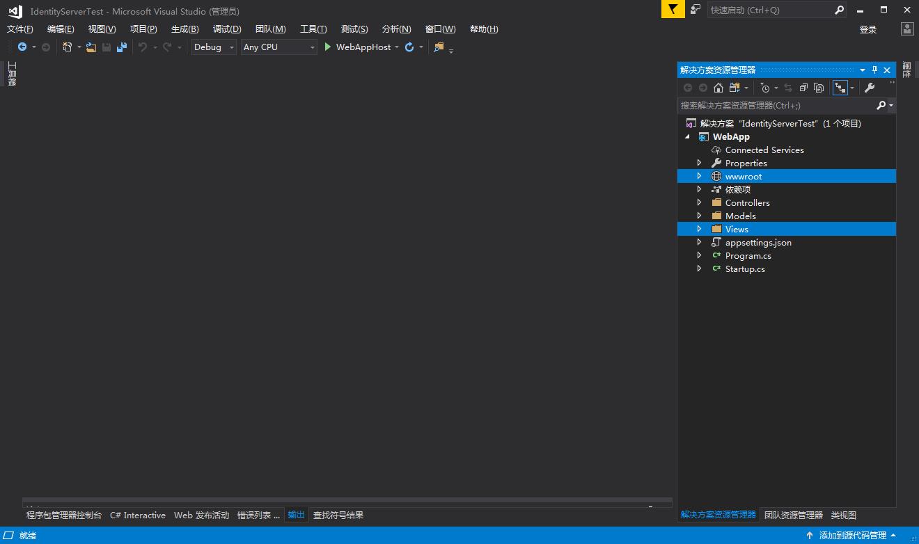
Task: Open the yellow notifications flag
Action: pos(673,10)
